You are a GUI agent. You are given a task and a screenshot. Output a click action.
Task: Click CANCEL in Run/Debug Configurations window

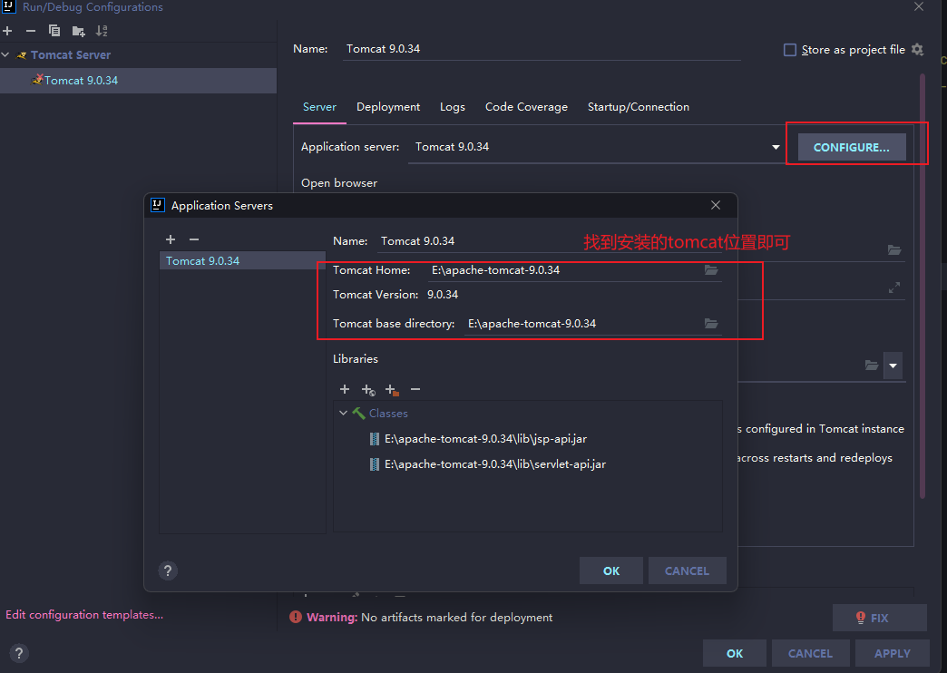pos(811,653)
